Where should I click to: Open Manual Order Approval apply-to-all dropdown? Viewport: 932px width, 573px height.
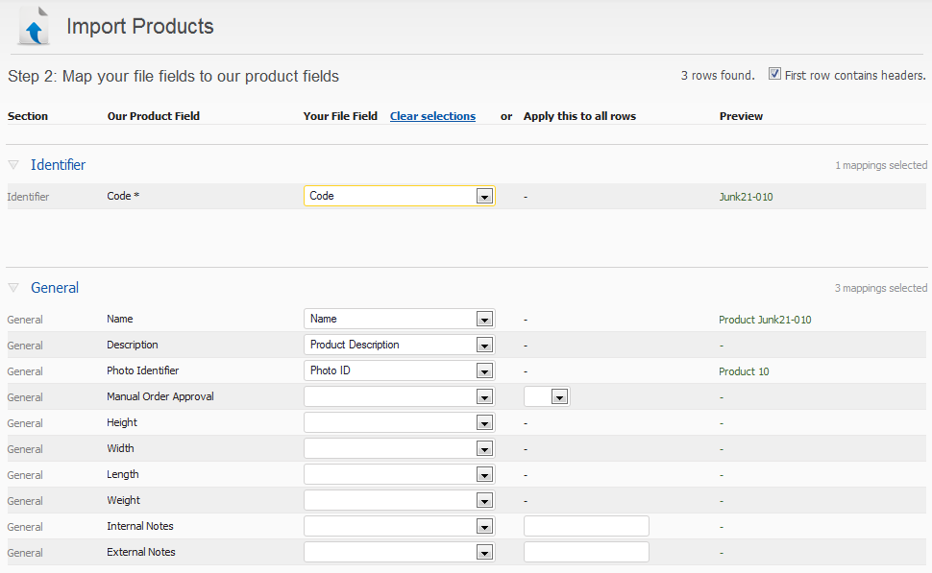[x=547, y=396]
